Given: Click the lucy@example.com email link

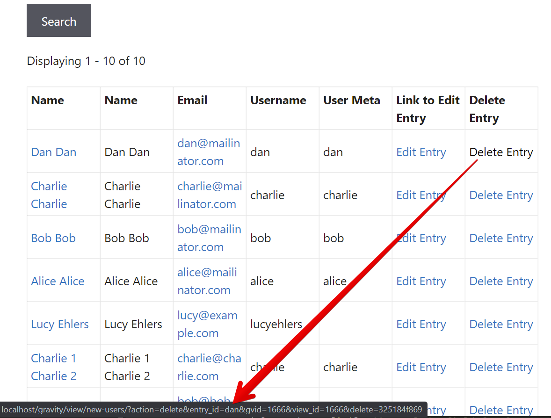Looking at the screenshot, I should (207, 324).
